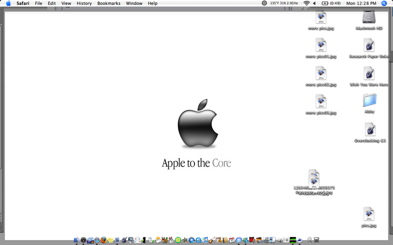Open iCal calendar in the Dock
Viewport: 393px width, 245px height.
point(232,240)
